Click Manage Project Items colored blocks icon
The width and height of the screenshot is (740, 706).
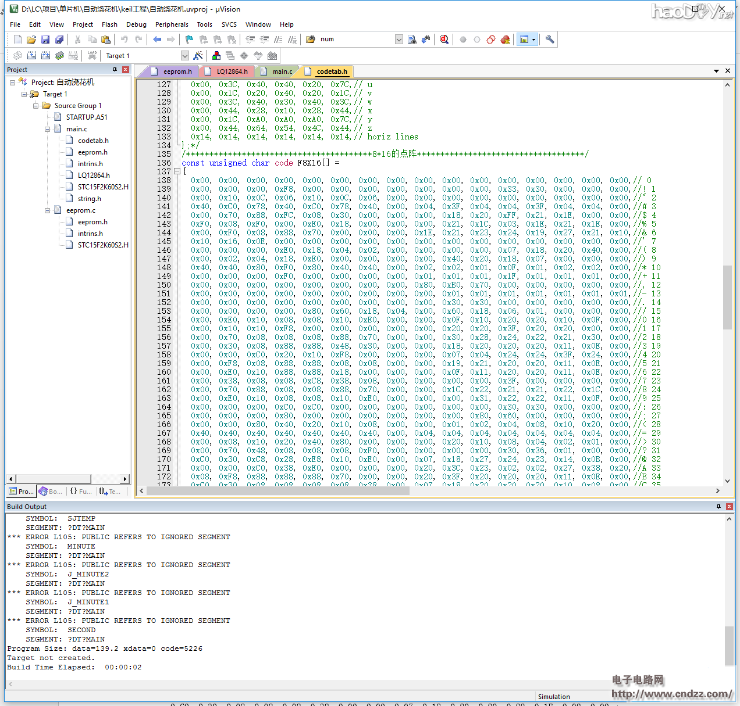coord(216,56)
